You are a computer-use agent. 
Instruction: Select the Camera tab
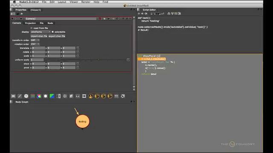click(17, 23)
